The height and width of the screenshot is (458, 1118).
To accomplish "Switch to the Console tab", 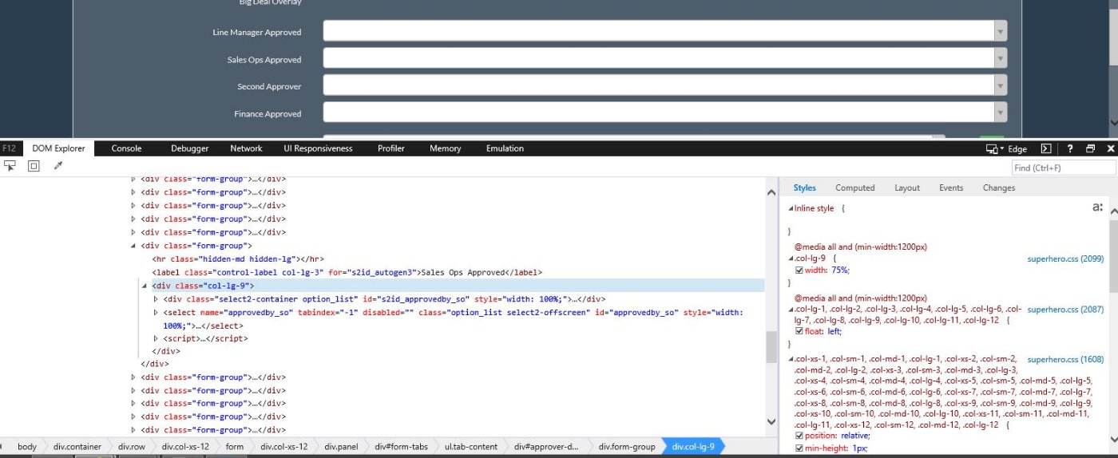I will coord(126,148).
